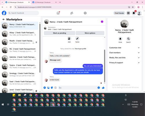Screen dimensions: 145x116
Task: Click the phone number message 6109310245
Action: [54, 80]
